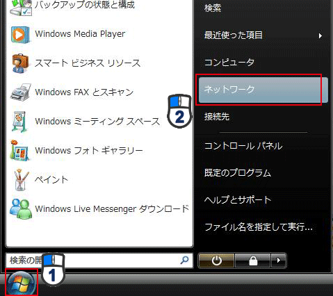The image size is (333, 296).
Task: Click the Windows Start orb
Action: click(x=21, y=283)
